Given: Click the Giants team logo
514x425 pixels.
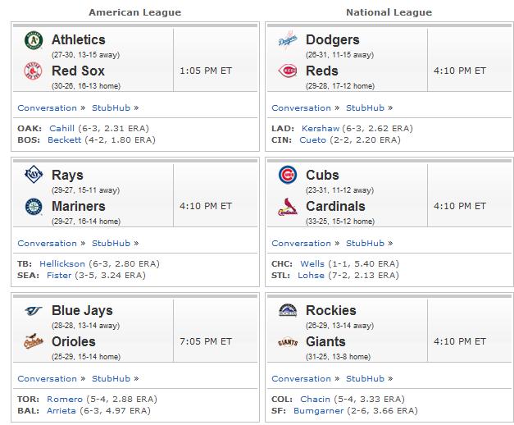Looking at the screenshot, I should pyautogui.click(x=288, y=342).
